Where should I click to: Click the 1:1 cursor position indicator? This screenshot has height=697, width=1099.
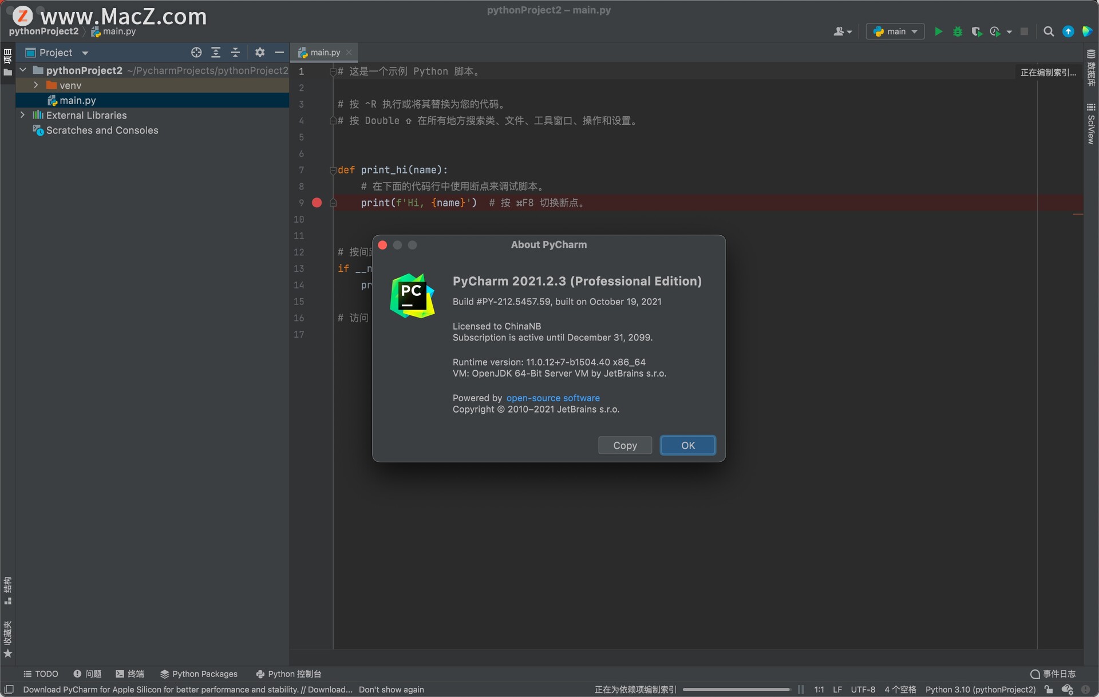(x=819, y=690)
